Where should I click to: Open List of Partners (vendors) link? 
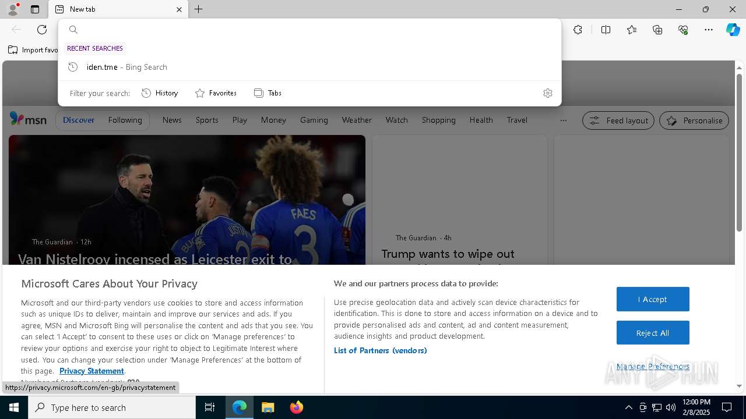tap(381, 350)
